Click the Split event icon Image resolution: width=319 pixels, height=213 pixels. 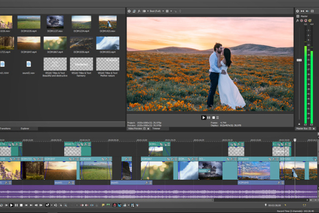pos(92,205)
